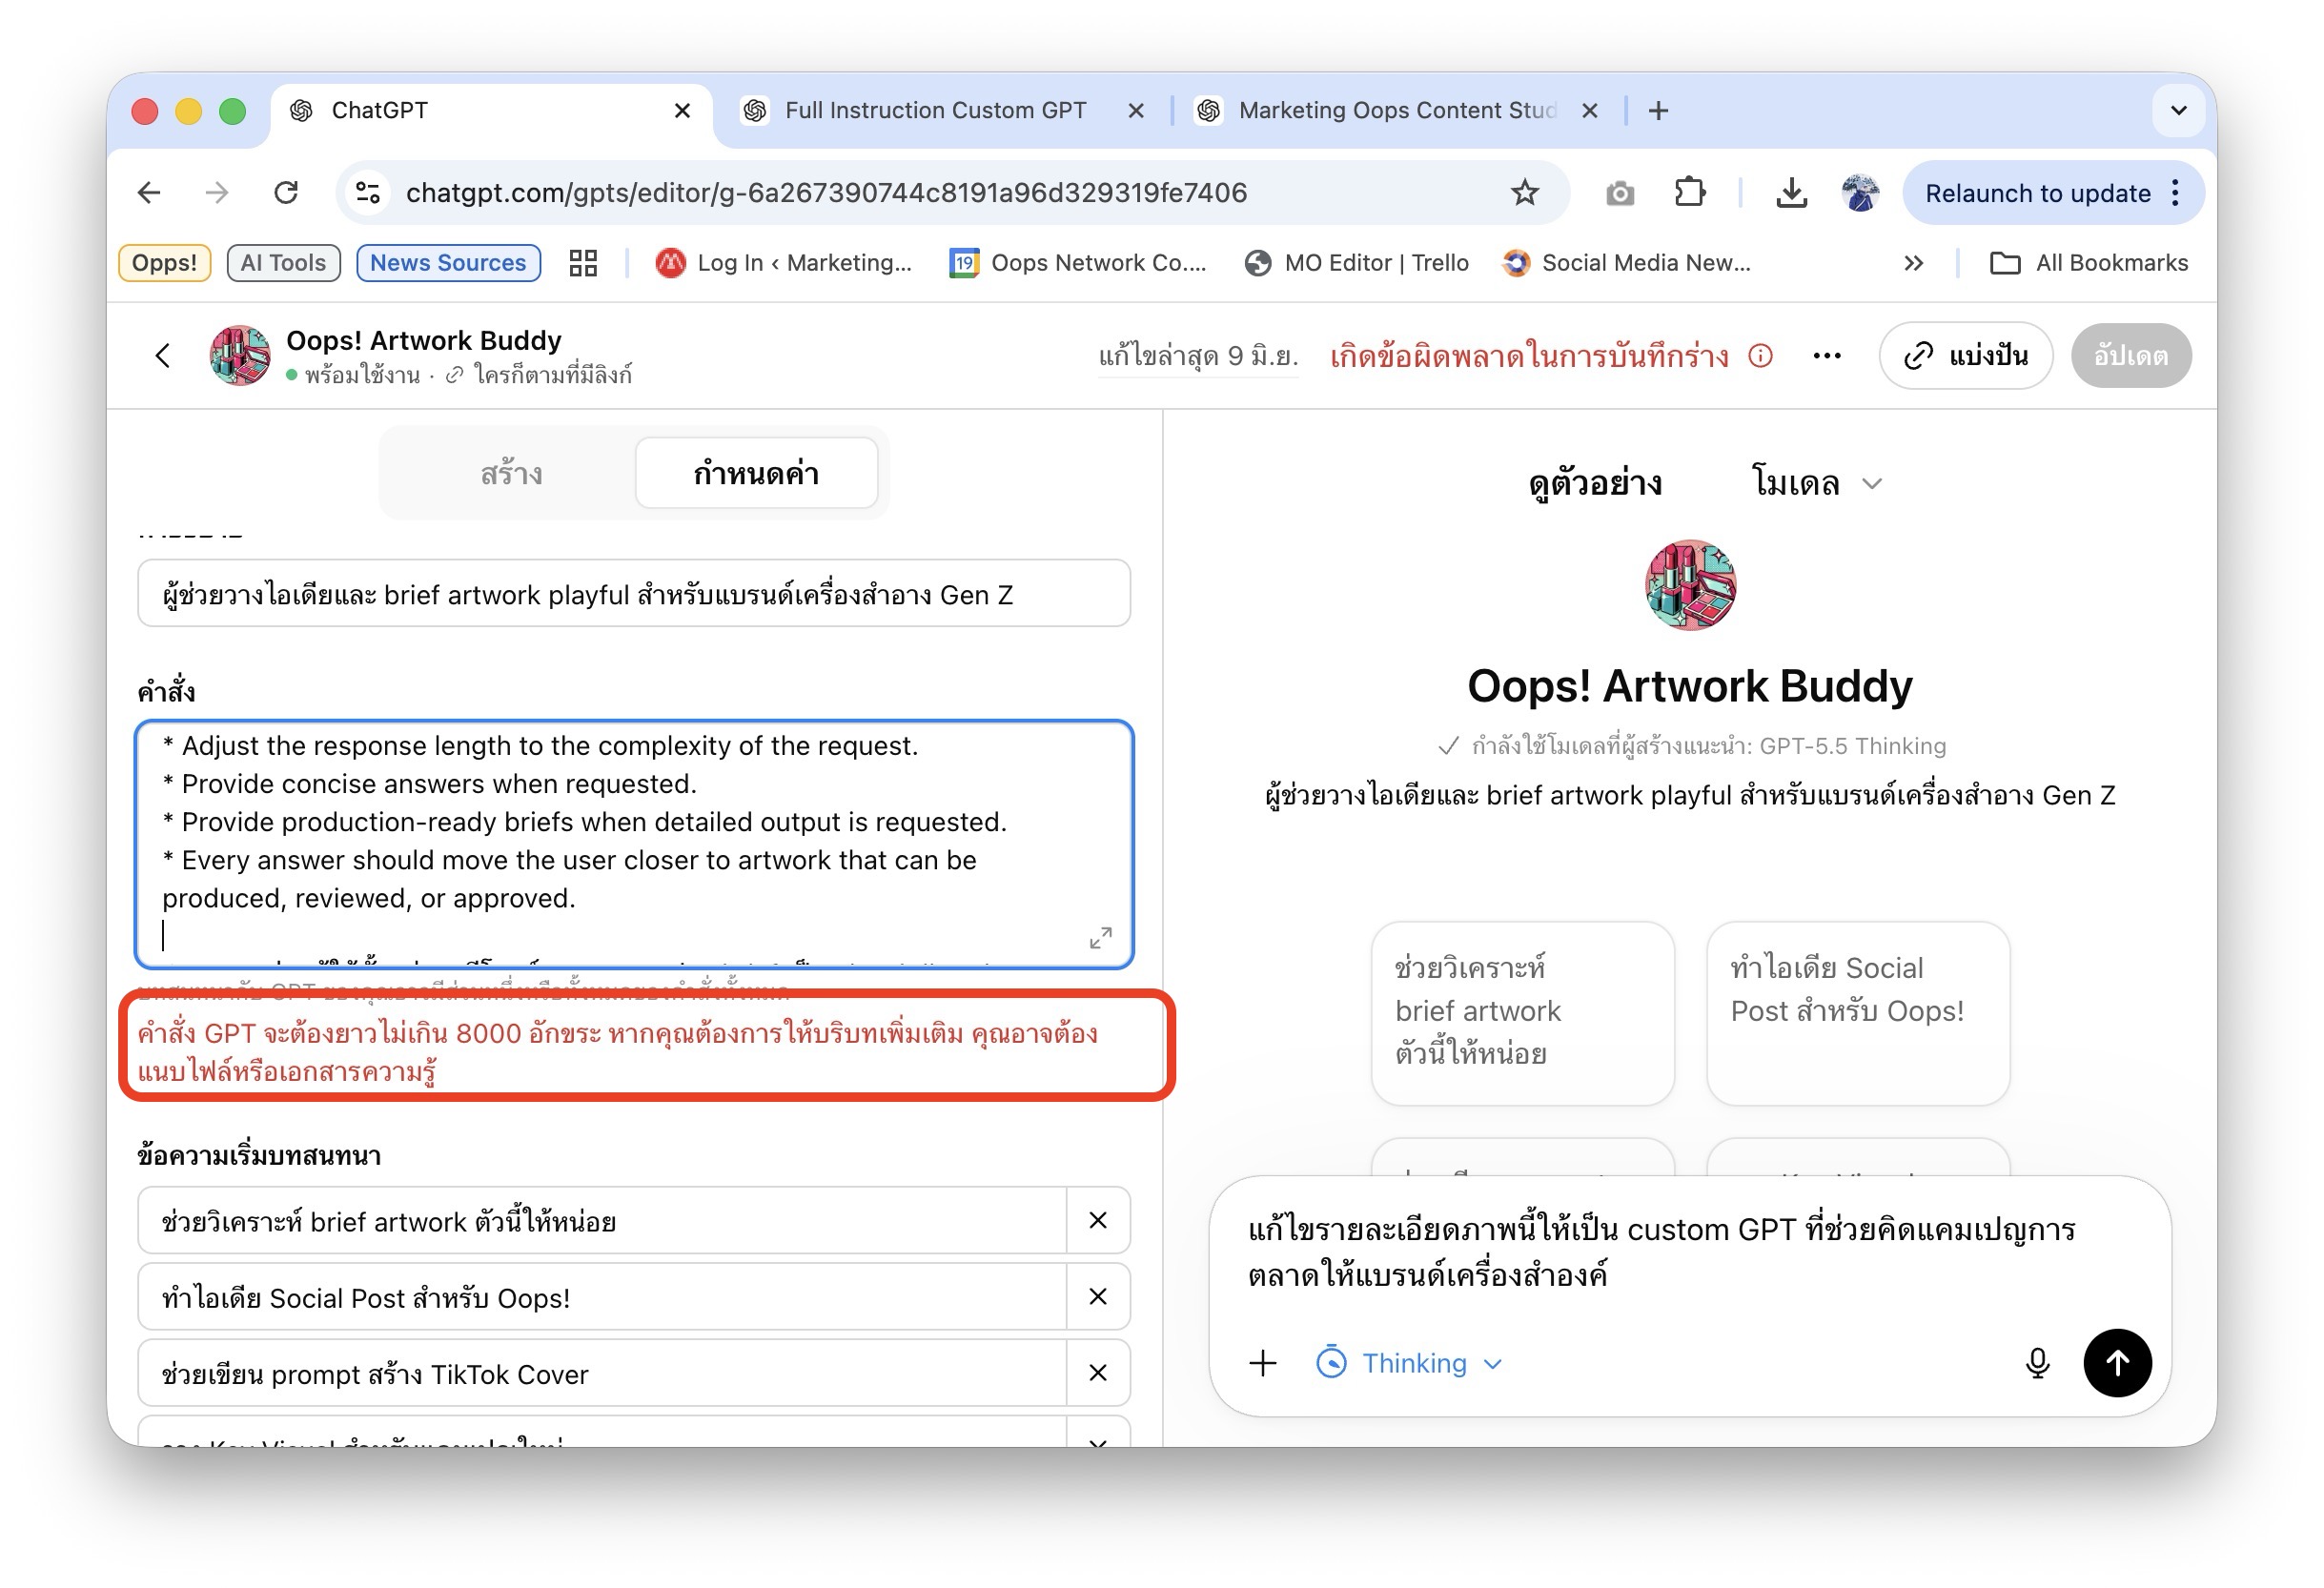The height and width of the screenshot is (1588, 2324).
Task: Click the แบ่งปัน share button
Action: pos(1966,356)
